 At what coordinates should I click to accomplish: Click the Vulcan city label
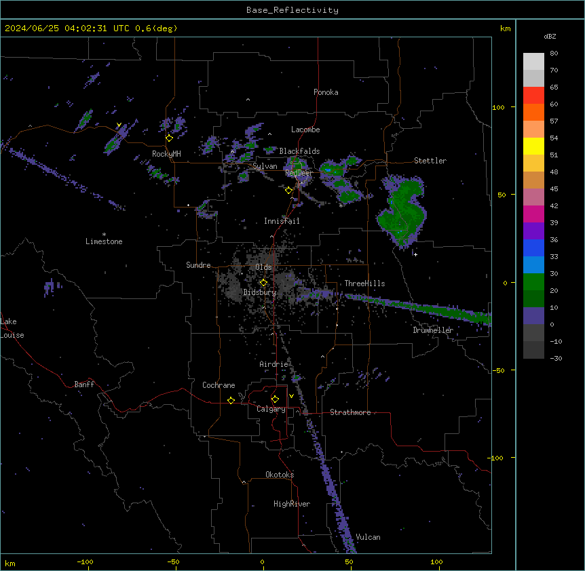(x=368, y=537)
